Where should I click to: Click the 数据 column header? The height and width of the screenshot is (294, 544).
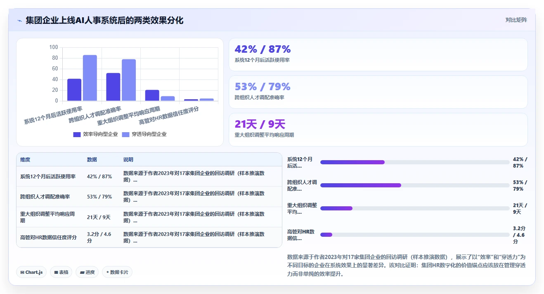(x=92, y=160)
